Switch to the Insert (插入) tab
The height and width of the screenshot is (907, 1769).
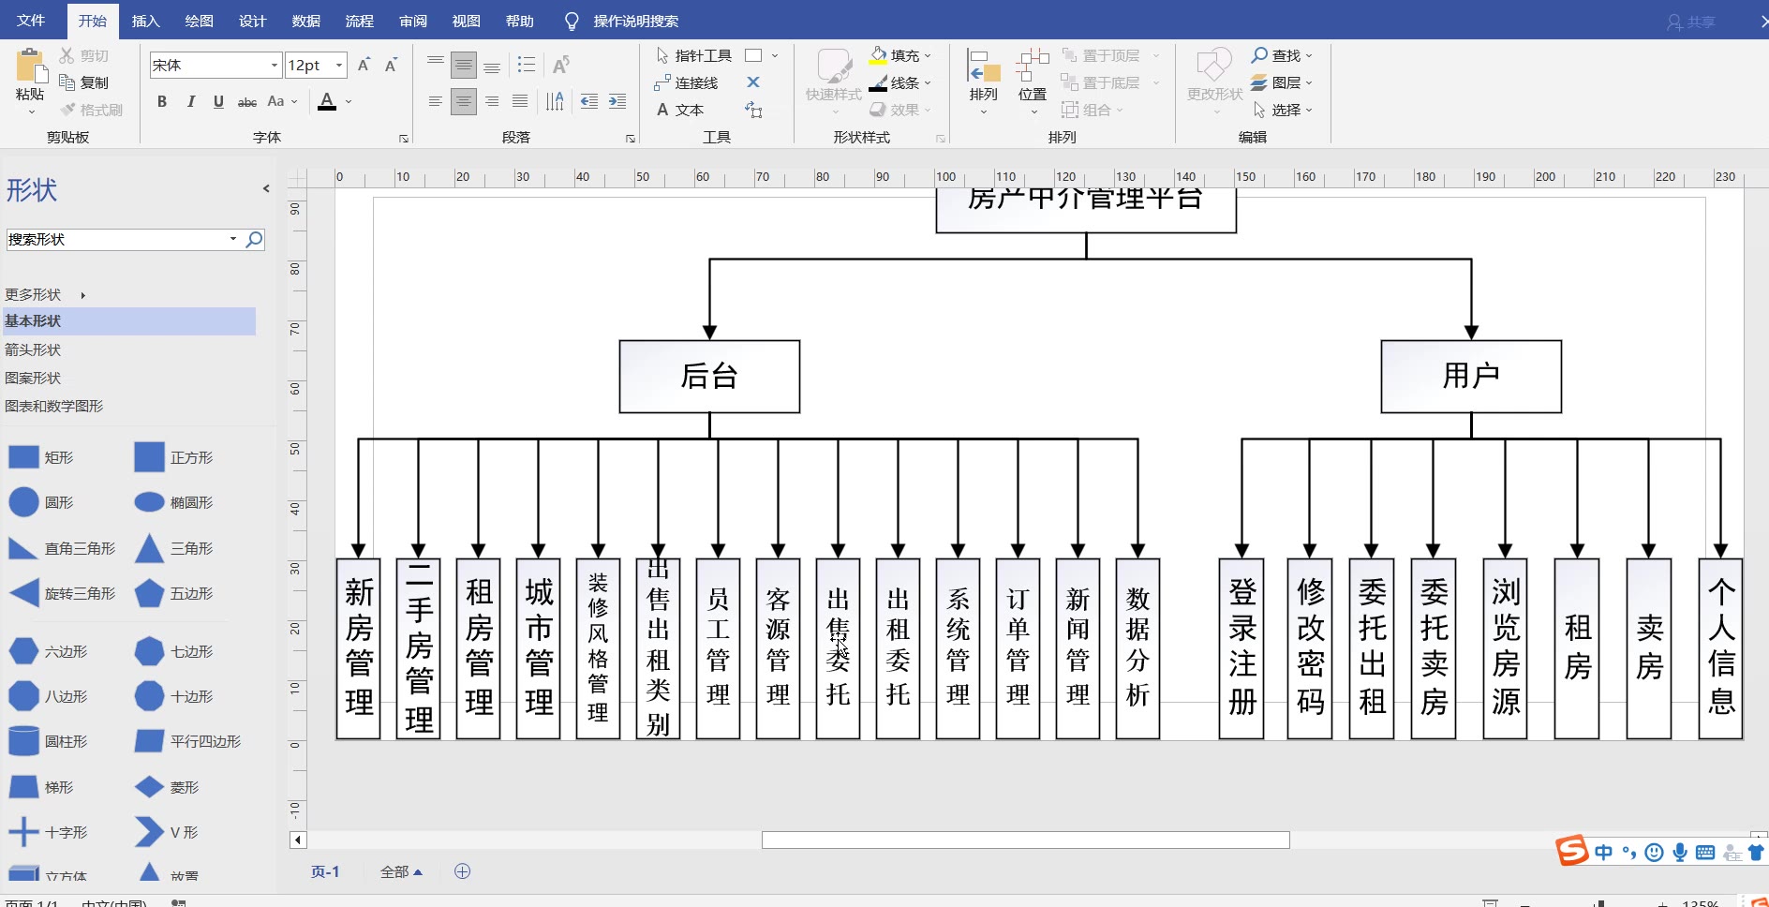[x=145, y=21]
